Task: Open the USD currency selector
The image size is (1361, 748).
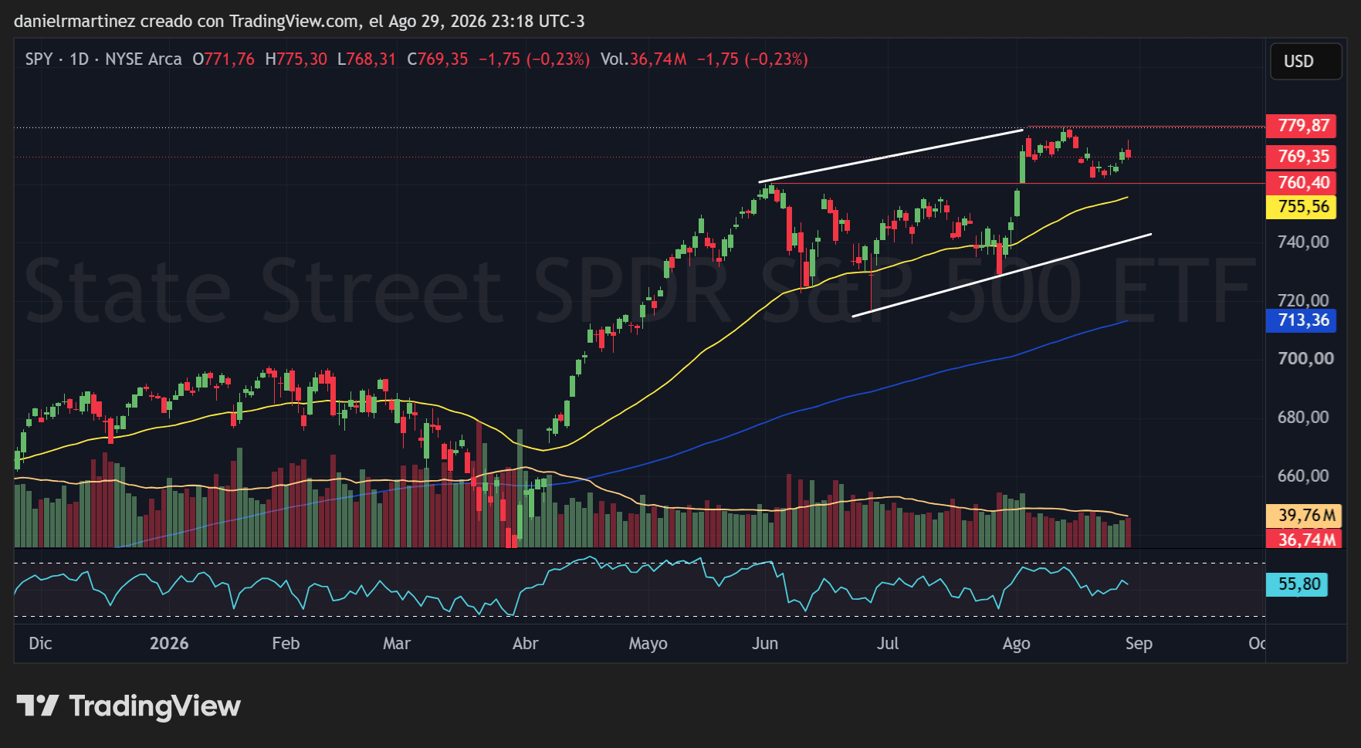Action: tap(1305, 62)
